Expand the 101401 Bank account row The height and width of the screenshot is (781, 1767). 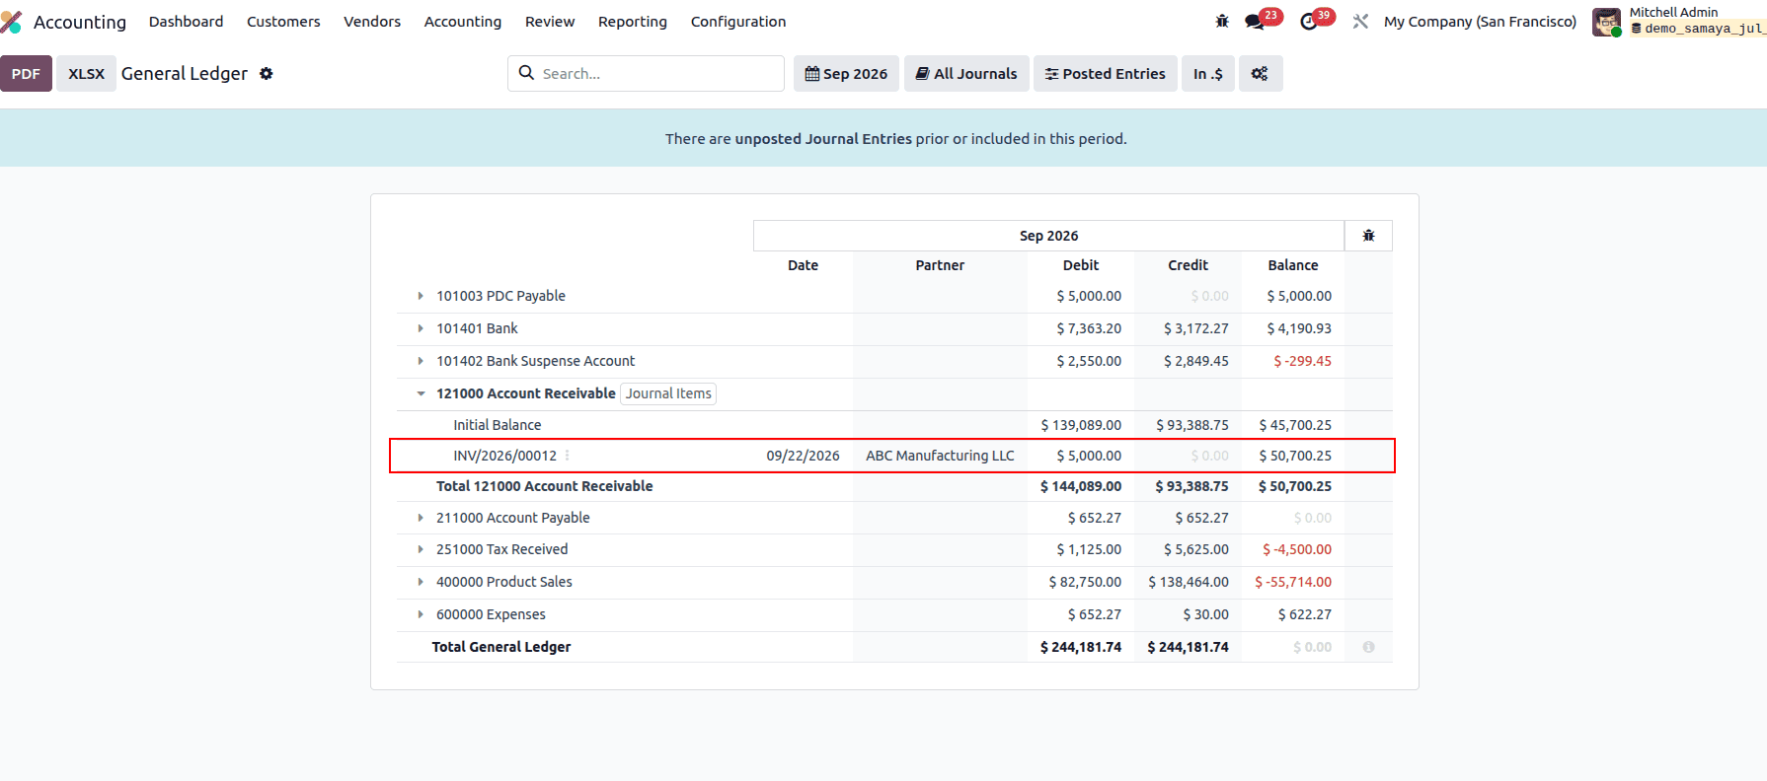pyautogui.click(x=421, y=328)
